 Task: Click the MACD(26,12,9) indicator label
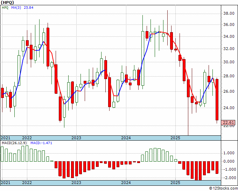14,143
